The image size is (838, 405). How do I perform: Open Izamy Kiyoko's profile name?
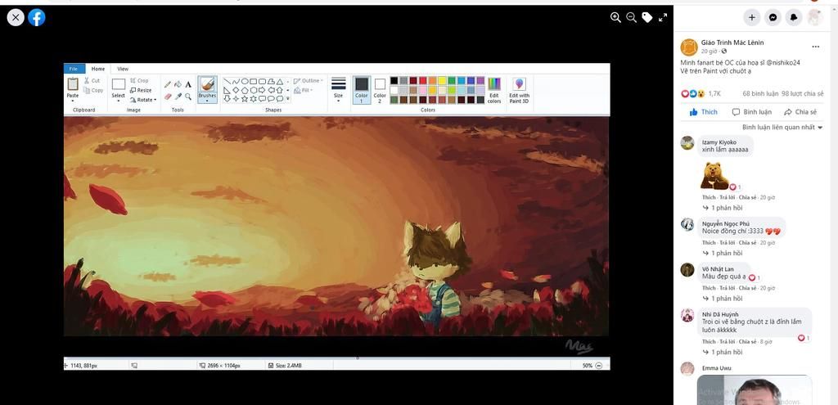point(719,142)
